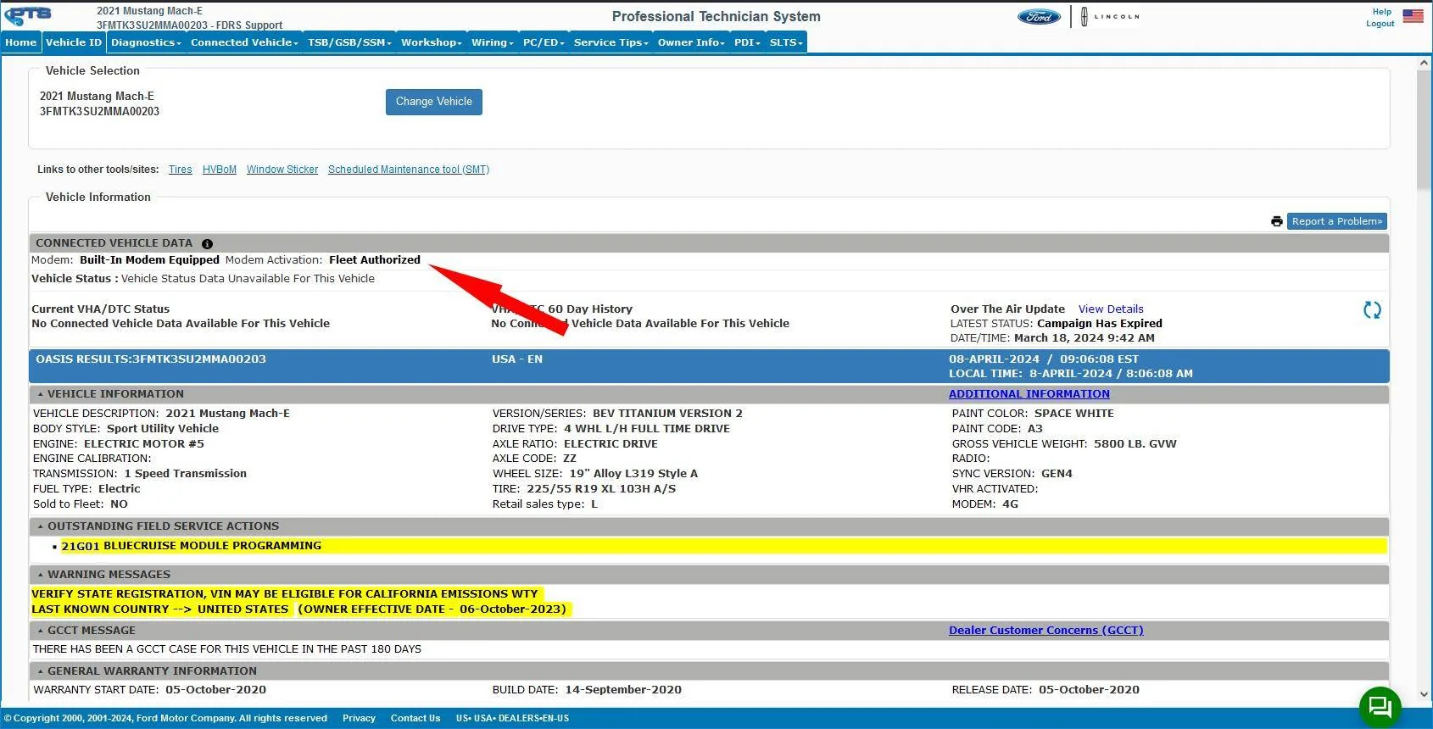Refresh connected vehicle data
Viewport: 1433px width, 729px height.
click(x=1372, y=310)
